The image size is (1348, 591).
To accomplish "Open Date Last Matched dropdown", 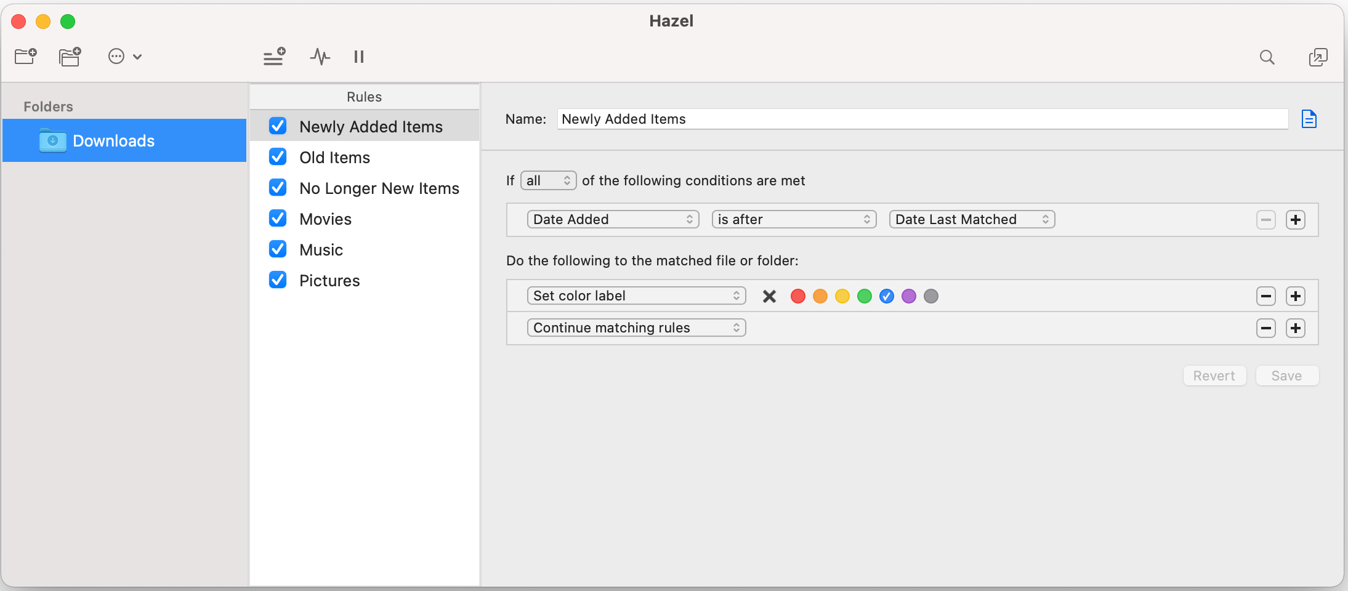I will [972, 219].
